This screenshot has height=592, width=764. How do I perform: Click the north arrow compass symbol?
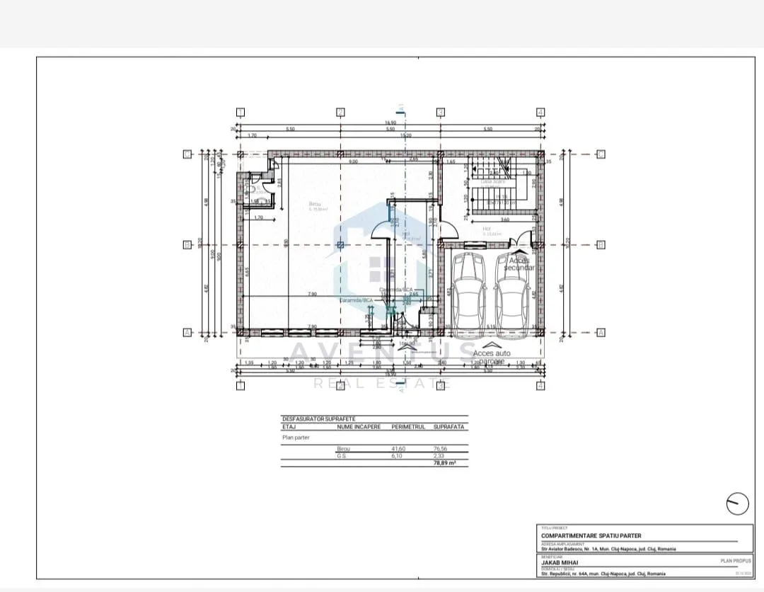point(737,503)
